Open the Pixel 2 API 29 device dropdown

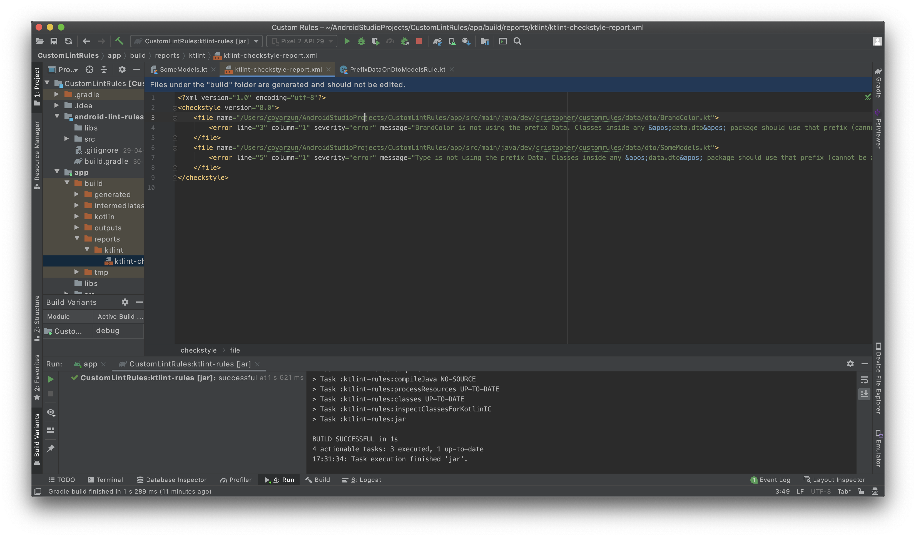point(302,41)
